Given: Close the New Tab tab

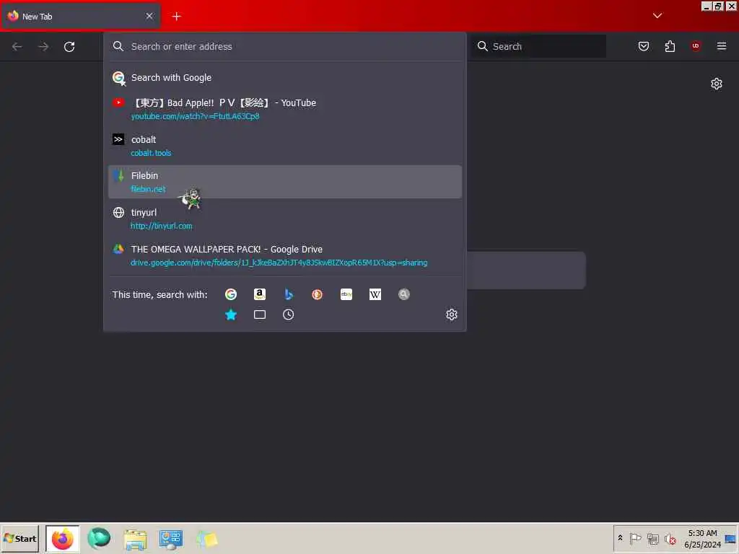Looking at the screenshot, I should tap(149, 16).
